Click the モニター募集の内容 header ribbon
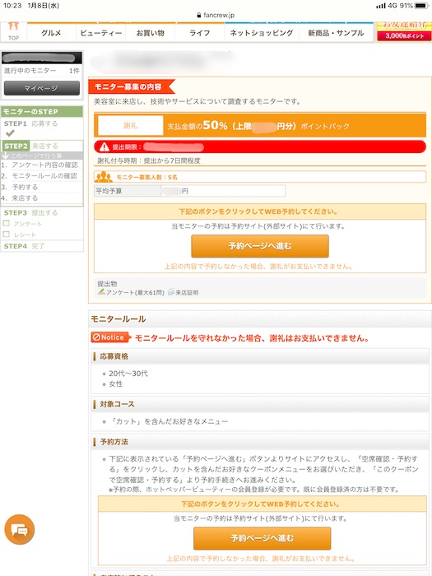Image resolution: width=432 pixels, height=576 pixels. pyautogui.click(x=131, y=86)
